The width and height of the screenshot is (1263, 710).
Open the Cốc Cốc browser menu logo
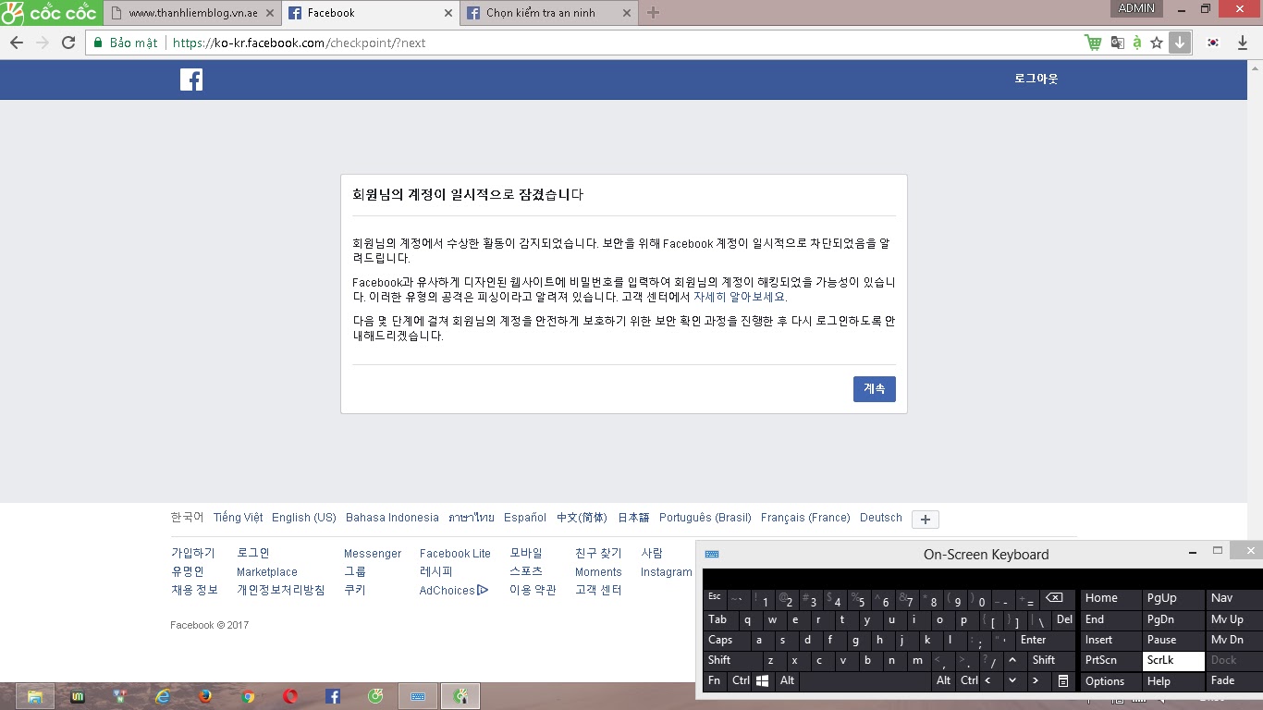49,13
